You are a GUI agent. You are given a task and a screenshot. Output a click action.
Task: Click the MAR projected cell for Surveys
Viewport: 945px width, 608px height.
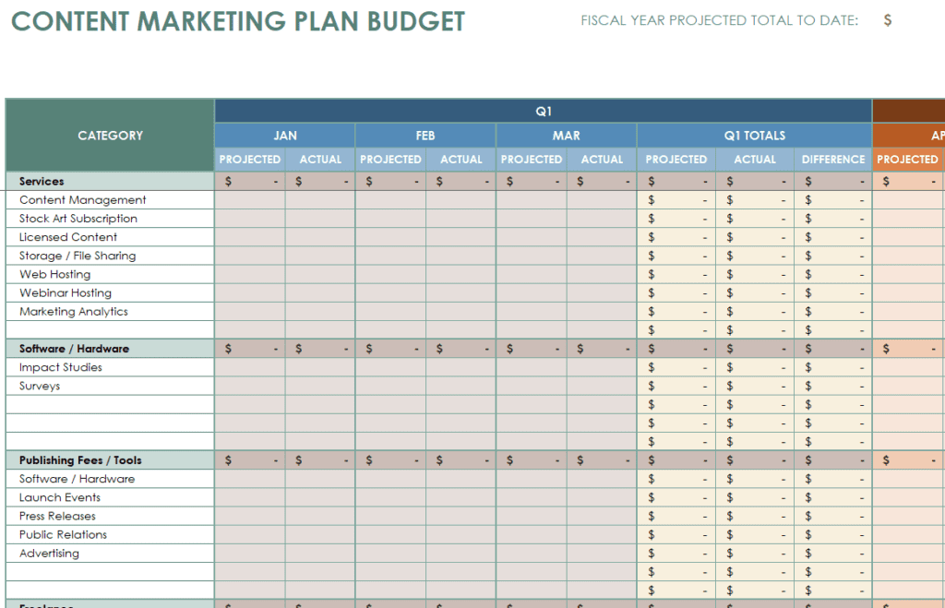pyautogui.click(x=532, y=387)
